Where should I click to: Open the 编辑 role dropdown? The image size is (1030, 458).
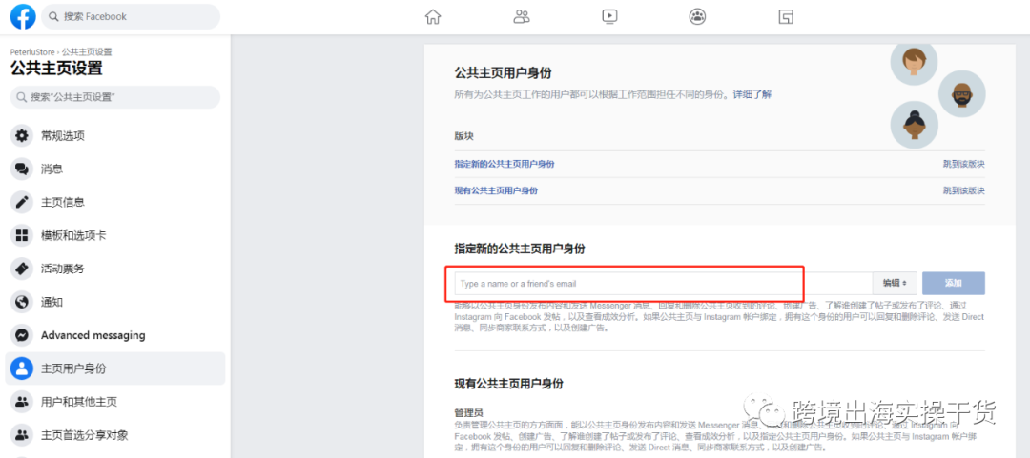894,284
